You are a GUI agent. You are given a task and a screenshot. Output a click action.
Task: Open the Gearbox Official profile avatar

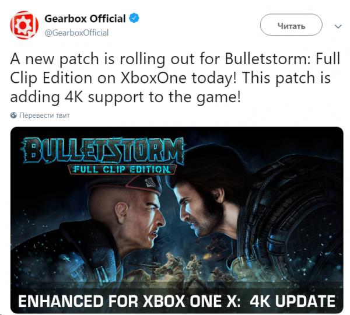click(24, 25)
